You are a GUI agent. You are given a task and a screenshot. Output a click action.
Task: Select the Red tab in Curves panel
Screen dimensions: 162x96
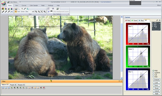[x=128, y=20]
